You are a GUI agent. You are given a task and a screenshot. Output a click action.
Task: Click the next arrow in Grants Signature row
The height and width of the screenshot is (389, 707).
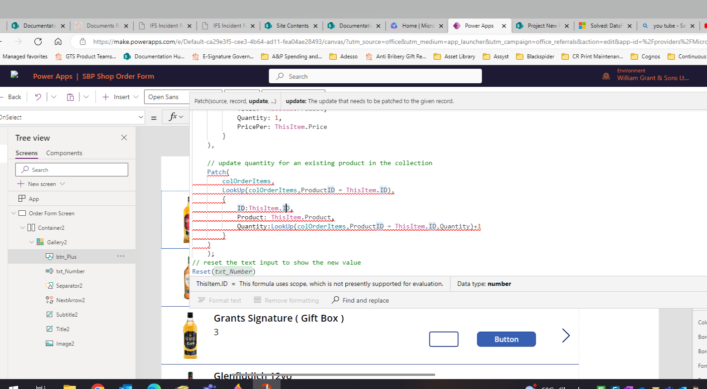[566, 336]
